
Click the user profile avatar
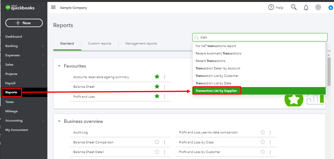click(330, 8)
